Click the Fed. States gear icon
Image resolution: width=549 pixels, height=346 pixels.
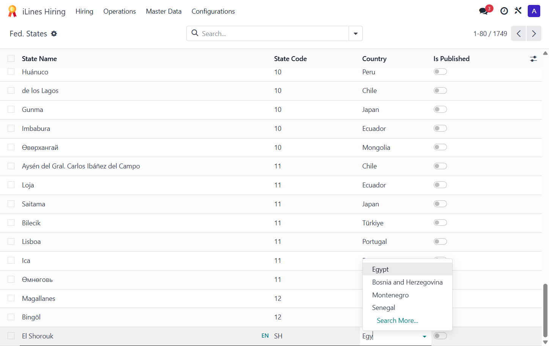(54, 34)
